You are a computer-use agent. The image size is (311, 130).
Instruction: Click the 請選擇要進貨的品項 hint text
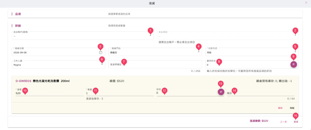pyautogui.click(x=119, y=14)
